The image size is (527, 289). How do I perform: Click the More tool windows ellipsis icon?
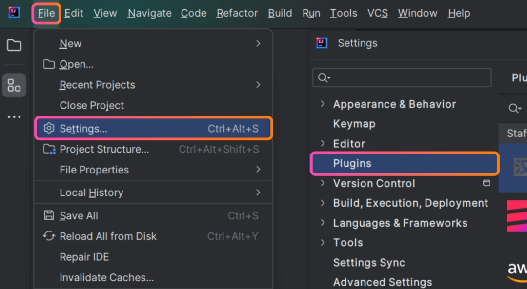tap(14, 117)
